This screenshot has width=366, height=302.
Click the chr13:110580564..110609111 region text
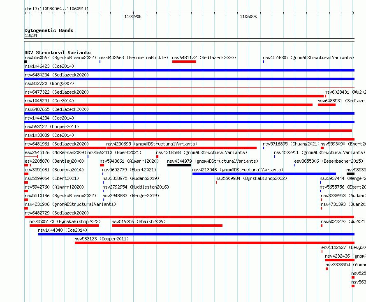pyautogui.click(x=57, y=9)
